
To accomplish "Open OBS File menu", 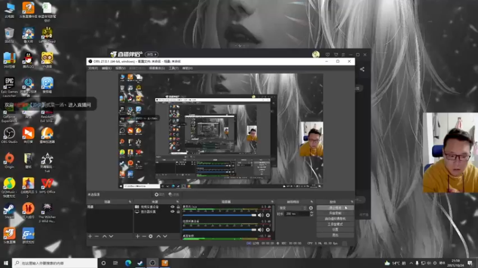I will [93, 68].
